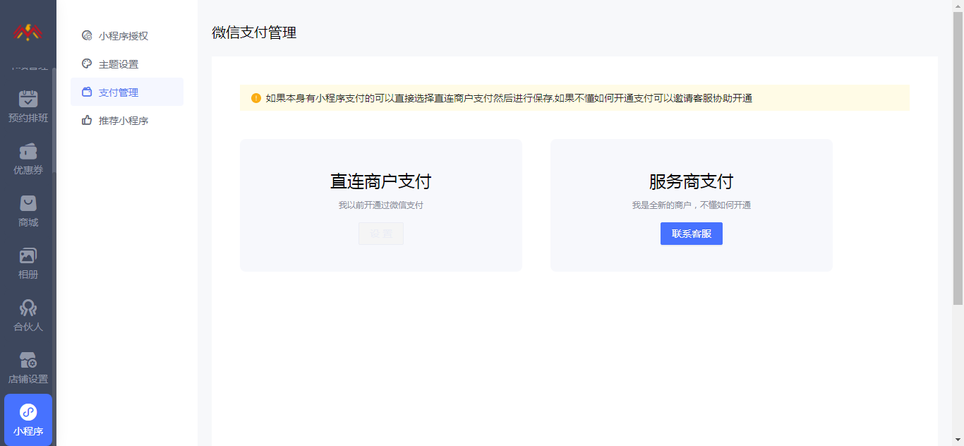Open the 商城 shop bag icon
The height and width of the screenshot is (446, 964).
(28, 203)
